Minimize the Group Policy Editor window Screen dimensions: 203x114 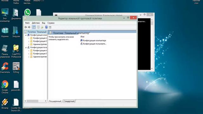click(x=124, y=18)
